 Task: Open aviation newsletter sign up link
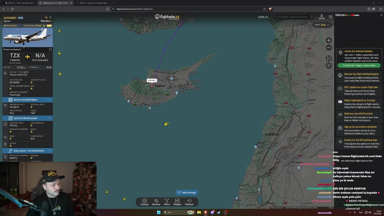(x=360, y=127)
